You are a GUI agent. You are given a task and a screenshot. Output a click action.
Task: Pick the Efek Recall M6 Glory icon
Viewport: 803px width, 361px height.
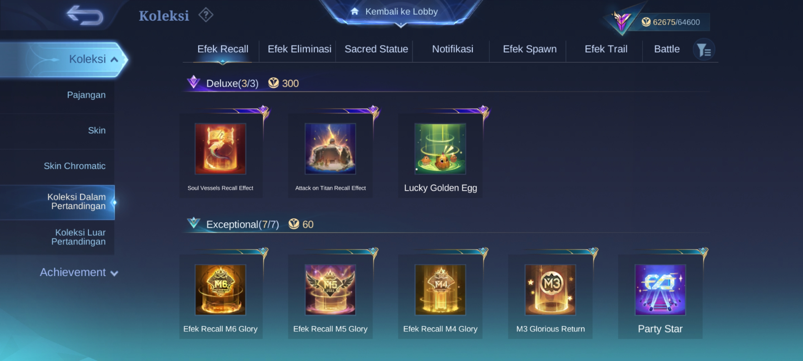(x=220, y=290)
